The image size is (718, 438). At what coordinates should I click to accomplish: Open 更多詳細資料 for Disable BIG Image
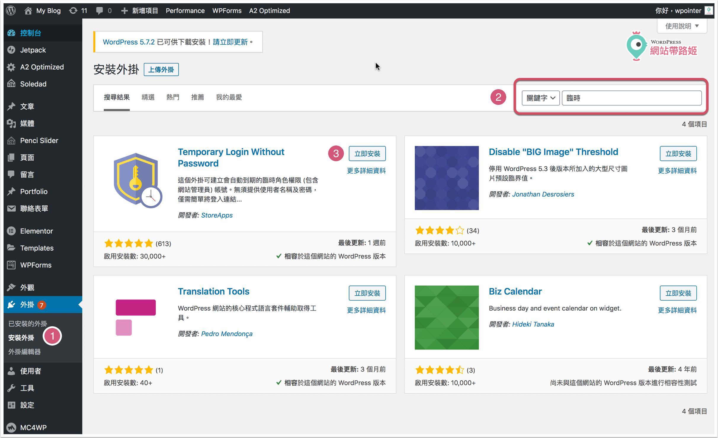click(x=677, y=171)
